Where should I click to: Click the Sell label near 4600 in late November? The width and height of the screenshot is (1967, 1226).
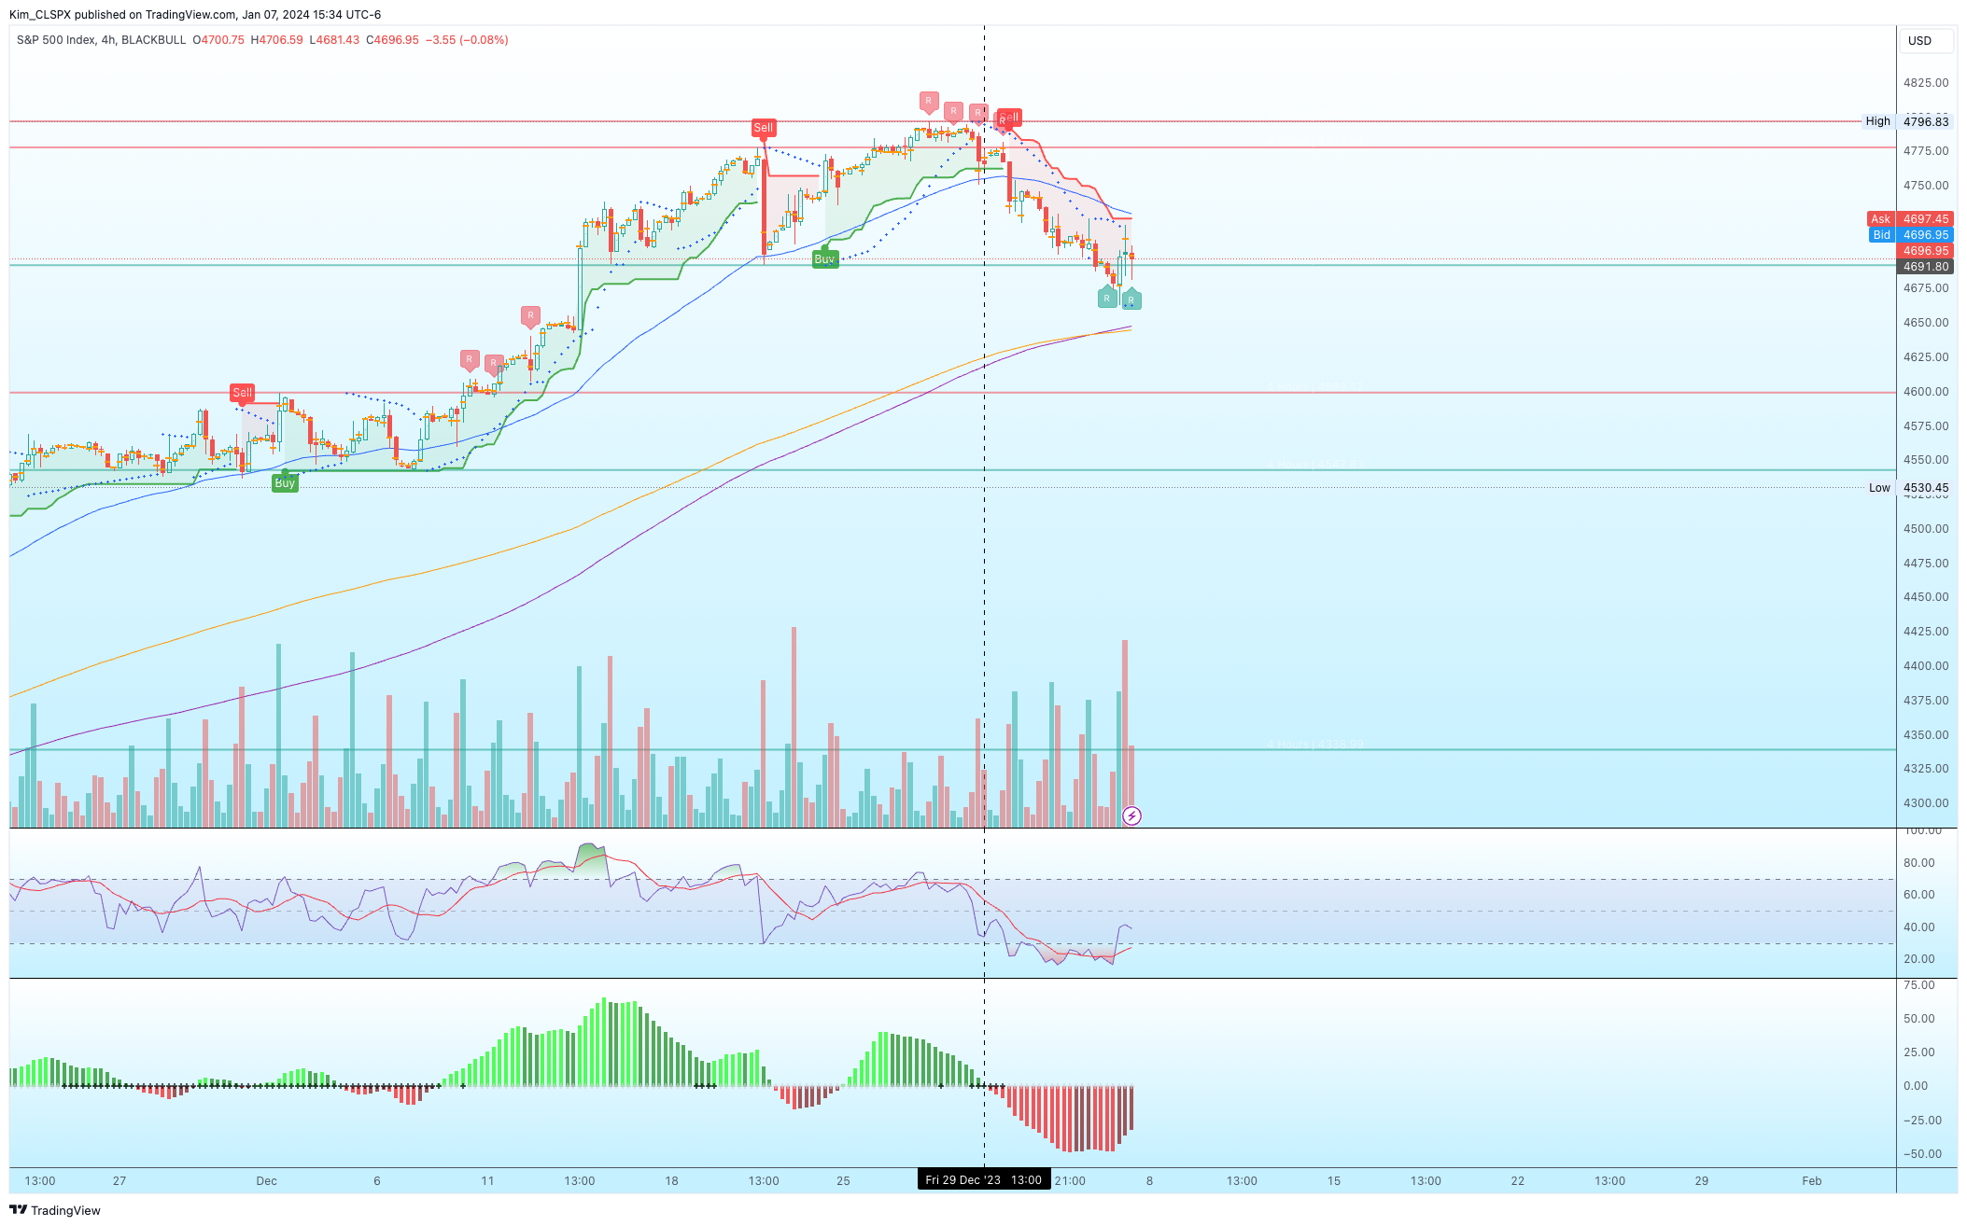pyautogui.click(x=243, y=393)
